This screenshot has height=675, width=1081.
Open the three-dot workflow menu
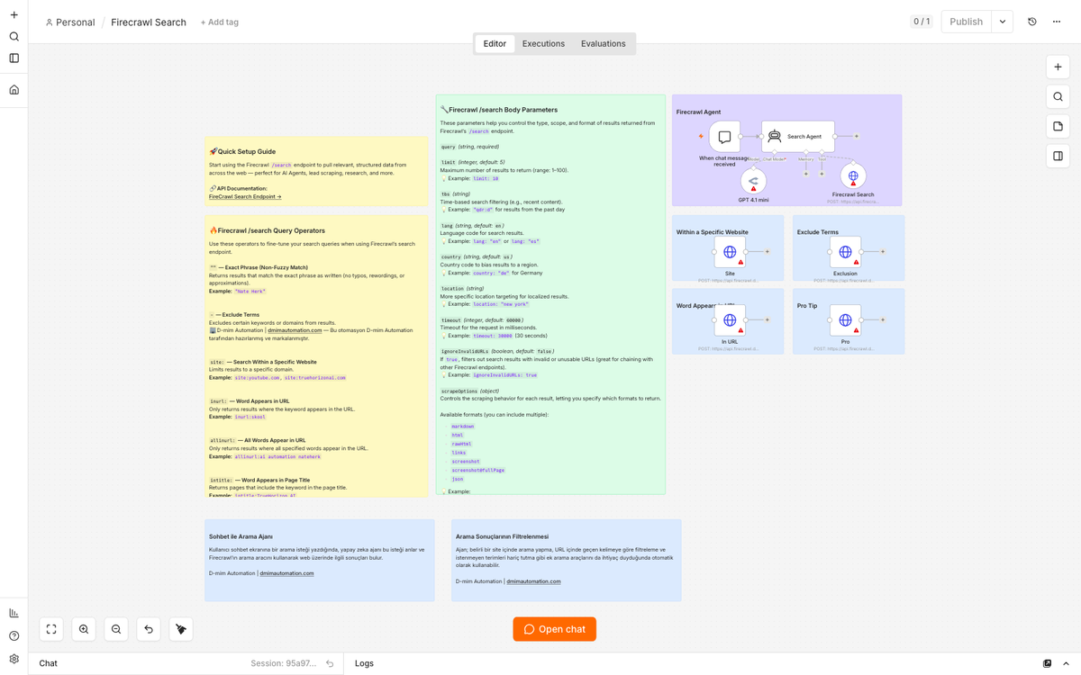tap(1057, 22)
